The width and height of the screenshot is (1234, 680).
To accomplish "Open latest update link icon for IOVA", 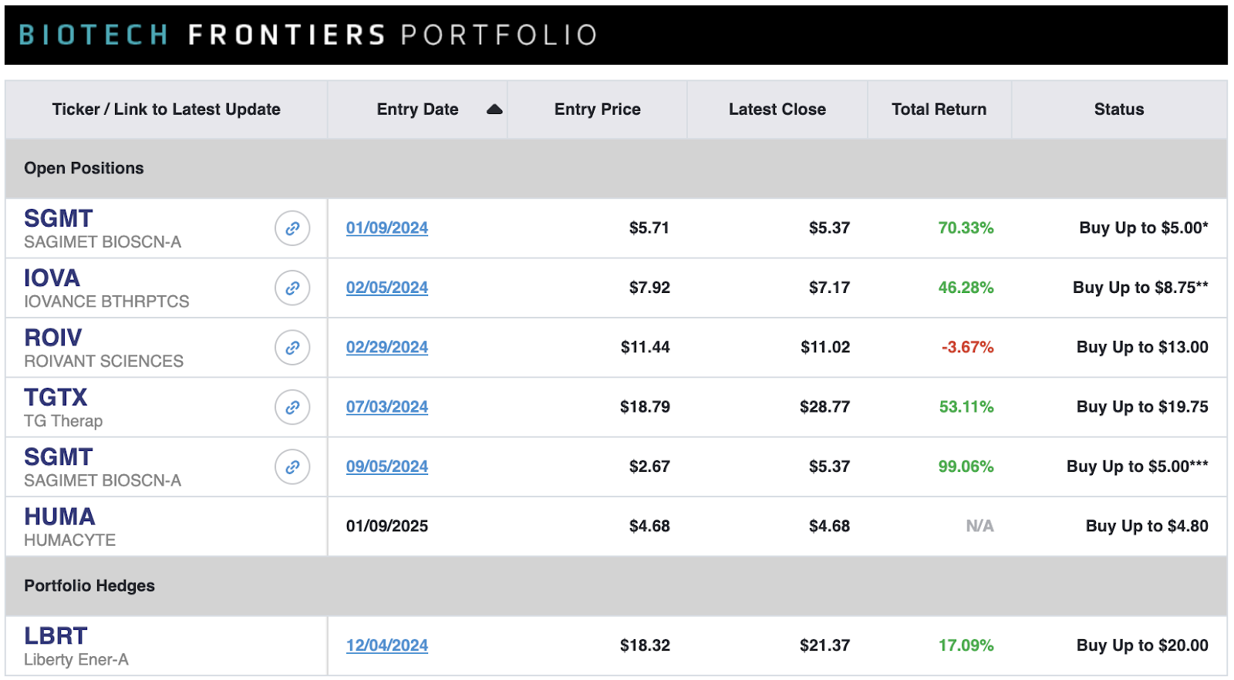I will tap(292, 288).
